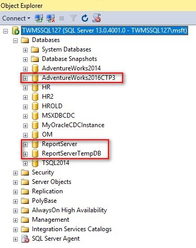Screen dimensions: 196x248
Task: Open the Connect dropdown menu
Action: coord(16,18)
